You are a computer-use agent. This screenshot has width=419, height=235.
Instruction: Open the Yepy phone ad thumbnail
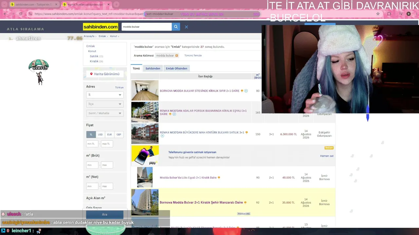click(145, 156)
